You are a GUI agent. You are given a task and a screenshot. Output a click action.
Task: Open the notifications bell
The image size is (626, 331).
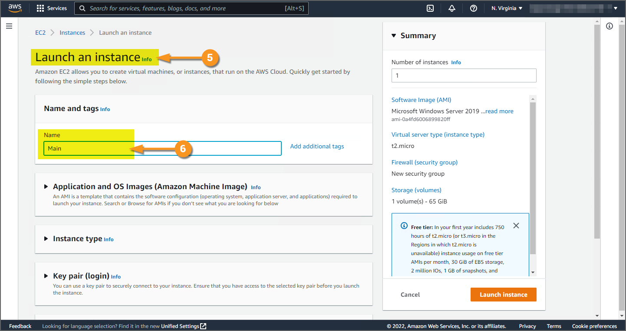(x=452, y=8)
